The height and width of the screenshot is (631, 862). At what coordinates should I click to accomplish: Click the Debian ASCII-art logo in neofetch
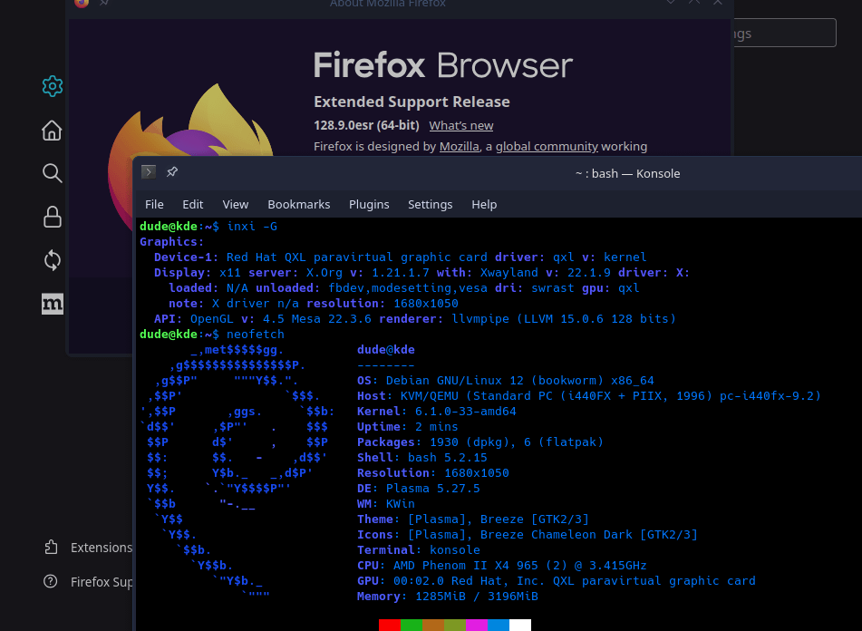237,472
